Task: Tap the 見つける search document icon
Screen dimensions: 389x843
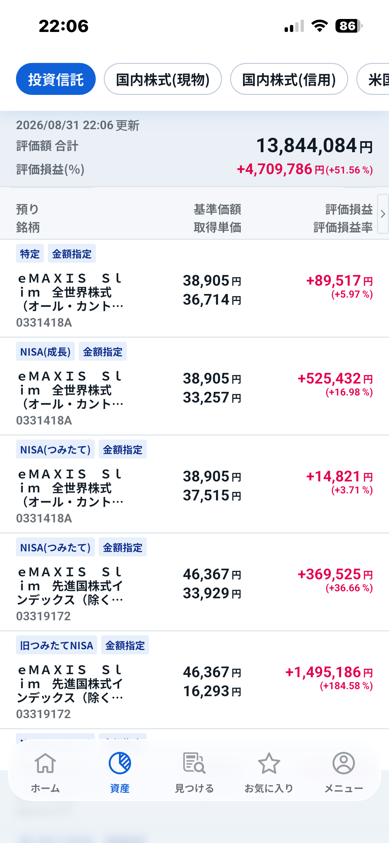Action: (194, 763)
